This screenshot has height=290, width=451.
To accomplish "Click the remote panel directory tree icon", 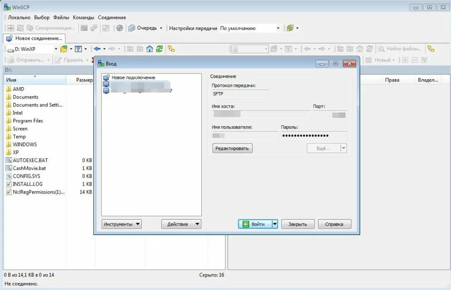I will click(431, 49).
